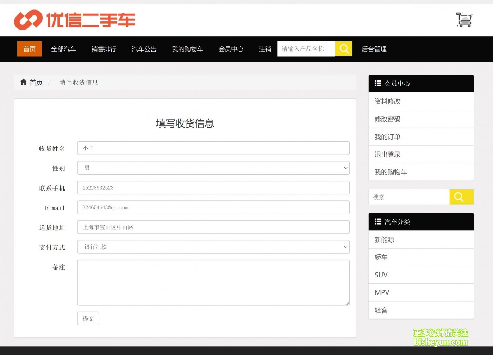Select the 新能源 car category
The height and width of the screenshot is (355, 493).
[x=384, y=239]
